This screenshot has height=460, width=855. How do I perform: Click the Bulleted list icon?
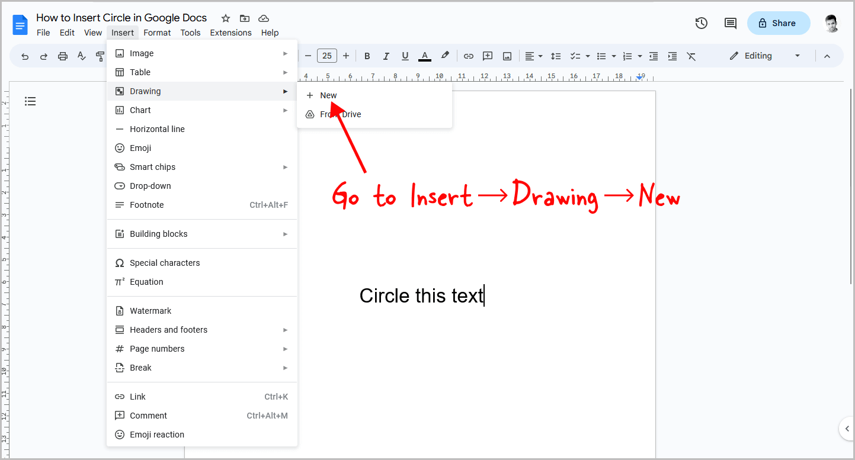(x=601, y=56)
